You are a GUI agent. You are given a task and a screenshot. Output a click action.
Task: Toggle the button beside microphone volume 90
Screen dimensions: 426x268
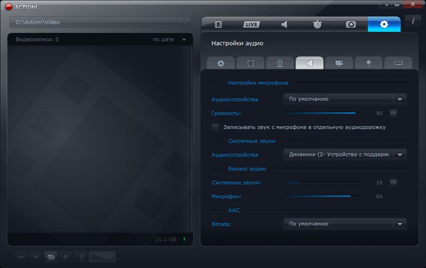pos(393,113)
